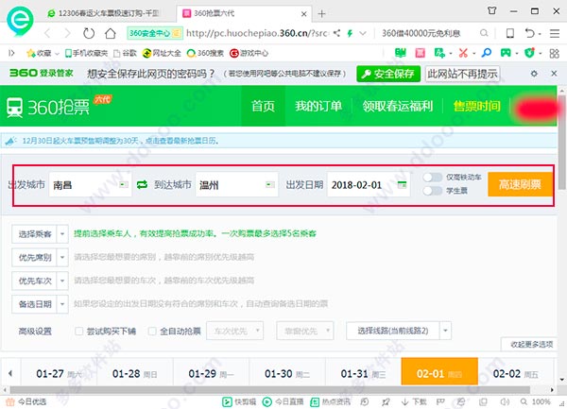Reload the page with the refresh icon
Viewport: 567px width, 409px height.
tap(89, 33)
